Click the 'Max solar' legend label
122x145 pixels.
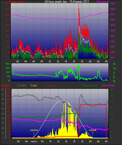click(x=51, y=85)
